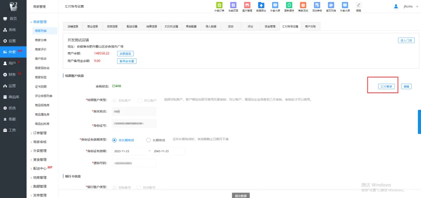Click the 汇付解绑 button

tap(386, 87)
